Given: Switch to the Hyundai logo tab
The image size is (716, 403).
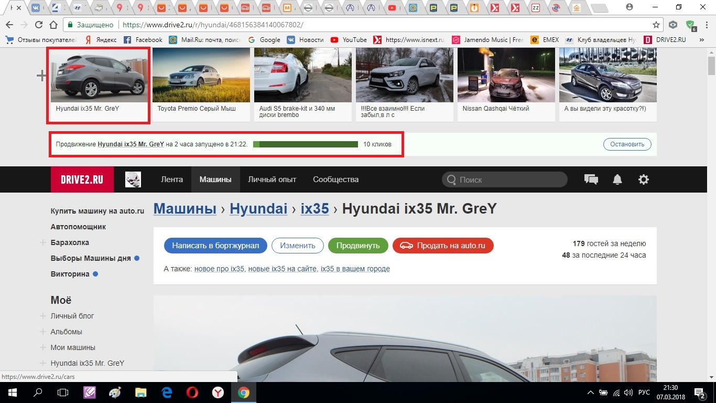Looking at the screenshot, I should pos(78,8).
